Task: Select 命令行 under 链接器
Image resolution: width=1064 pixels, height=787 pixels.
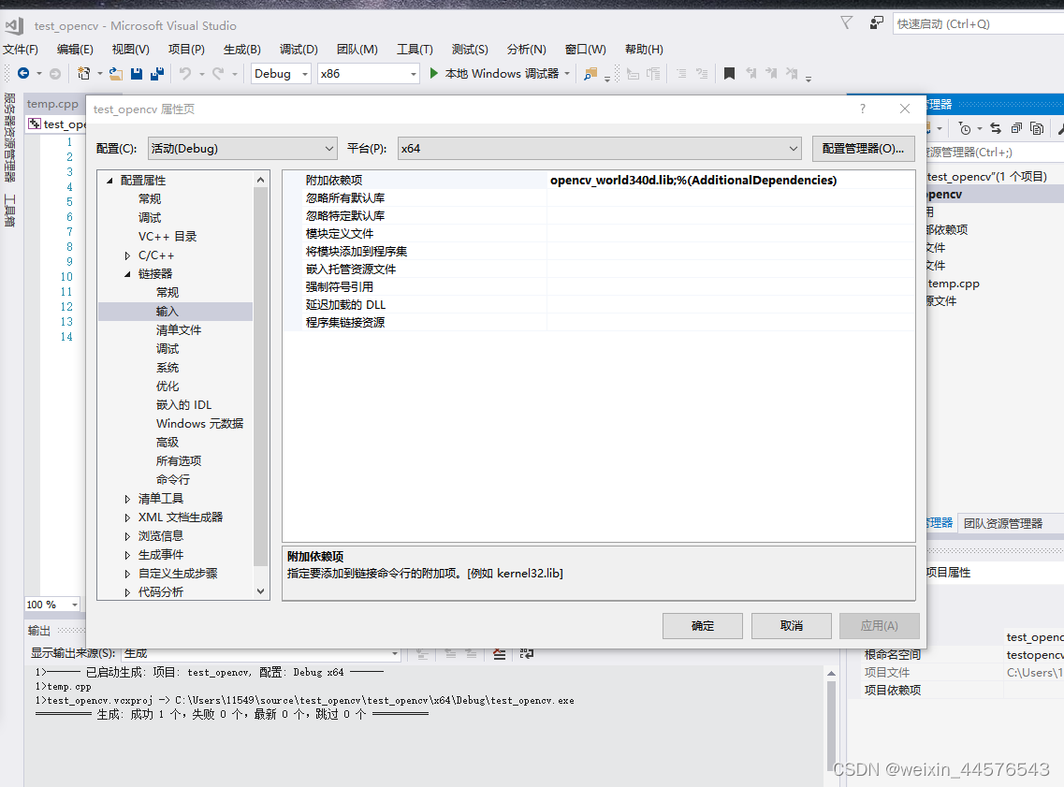Action: click(173, 480)
